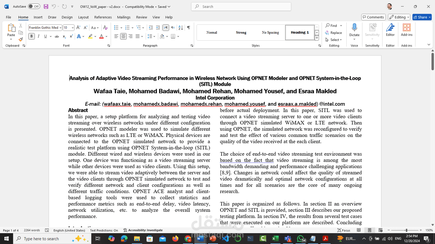Open Visual Studio Code from taskbar
This screenshot has height=244, width=435.
pos(226,239)
